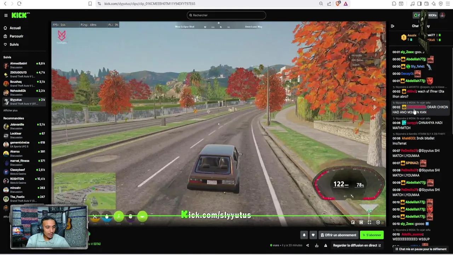
Task: Open Brave Leo AI sparkle icon
Action: (x=434, y=4)
